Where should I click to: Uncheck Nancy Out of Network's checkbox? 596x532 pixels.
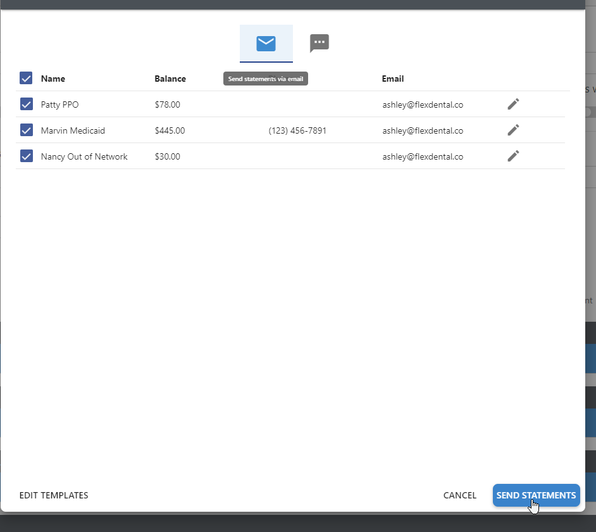coord(25,156)
